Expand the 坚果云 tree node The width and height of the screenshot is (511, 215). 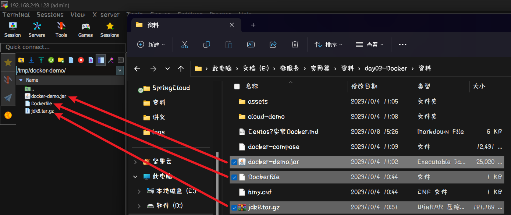click(135, 162)
